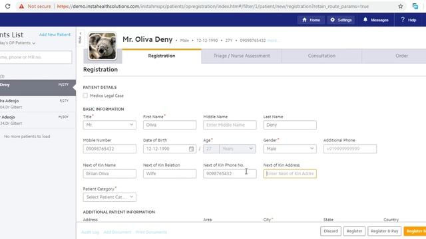Screen dimensions: 426x239
Task: Click the Additional Phone input field
Action: (350, 149)
